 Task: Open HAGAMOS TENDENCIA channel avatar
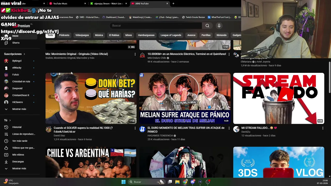coord(142,129)
